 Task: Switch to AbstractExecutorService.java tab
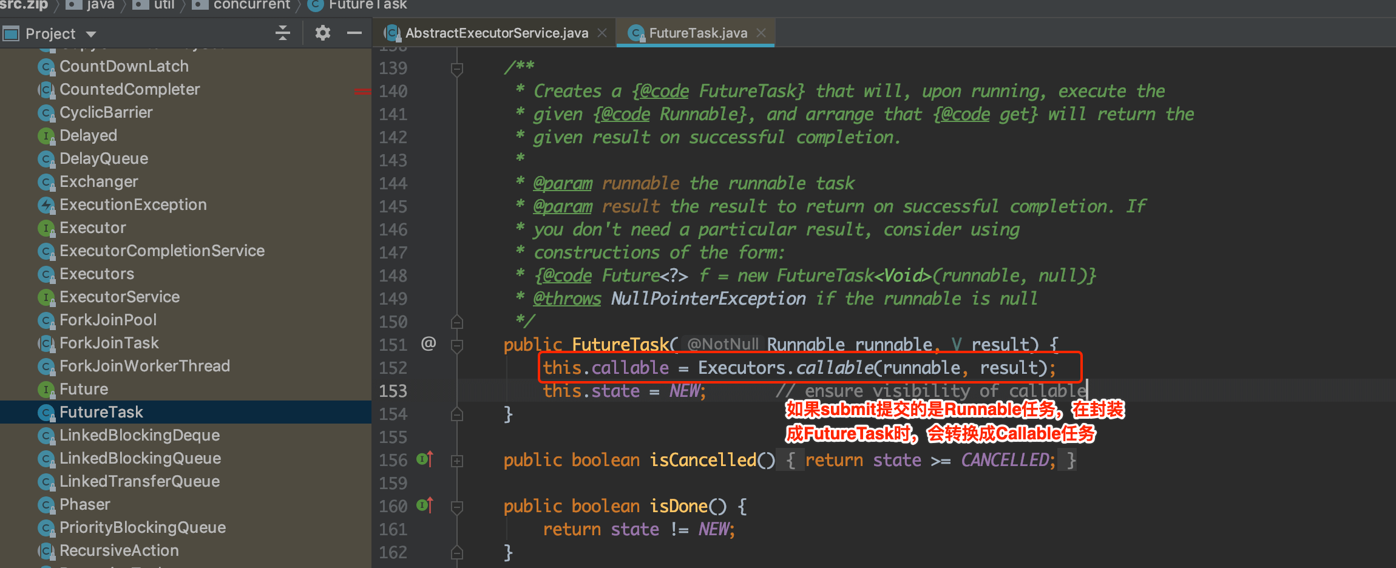[496, 33]
